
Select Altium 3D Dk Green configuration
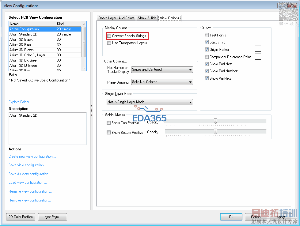click(45, 60)
